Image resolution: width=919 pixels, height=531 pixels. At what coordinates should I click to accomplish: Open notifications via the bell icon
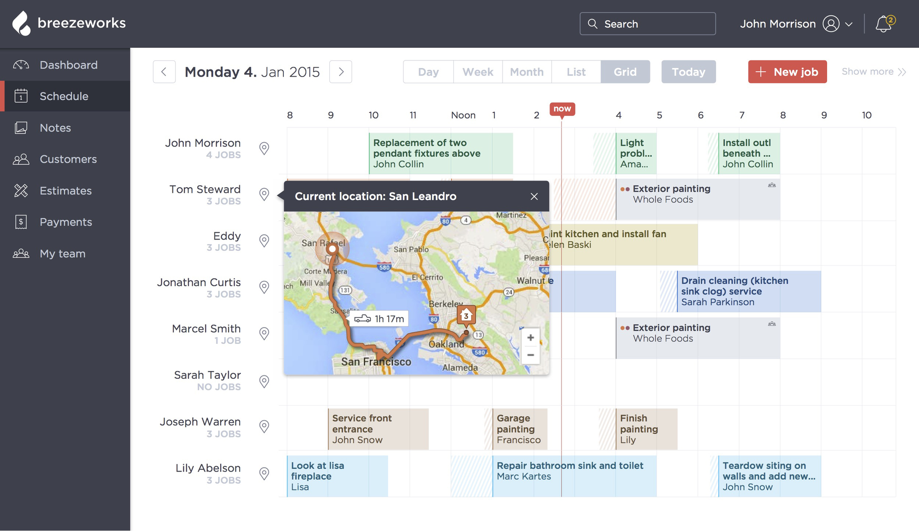point(884,24)
